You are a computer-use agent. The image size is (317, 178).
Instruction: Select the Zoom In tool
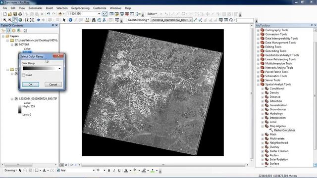coord(4,20)
